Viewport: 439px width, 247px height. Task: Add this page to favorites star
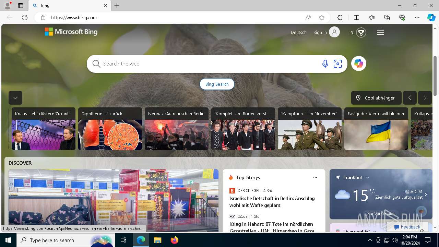coord(322,17)
